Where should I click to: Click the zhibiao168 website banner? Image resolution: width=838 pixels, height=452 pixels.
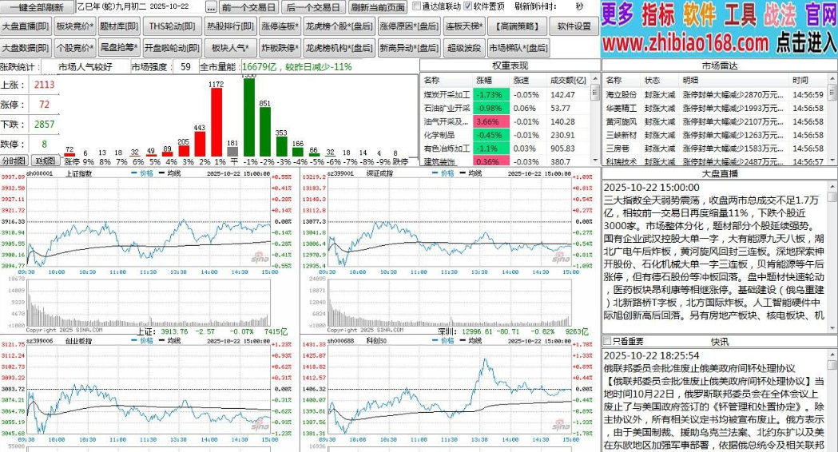tap(719, 29)
